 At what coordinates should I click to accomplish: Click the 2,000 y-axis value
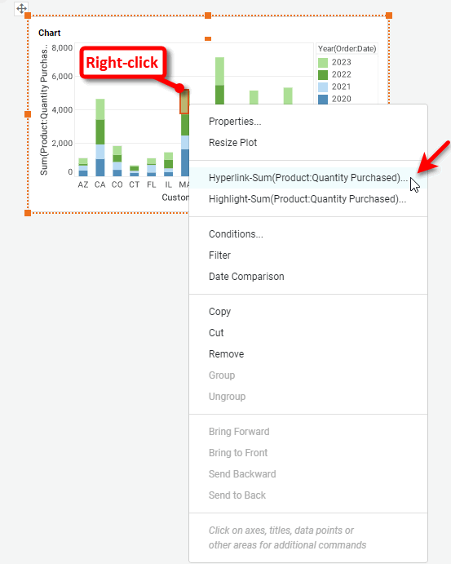[x=62, y=143]
